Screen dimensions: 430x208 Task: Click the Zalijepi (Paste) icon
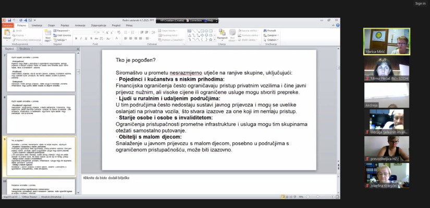point(7,34)
